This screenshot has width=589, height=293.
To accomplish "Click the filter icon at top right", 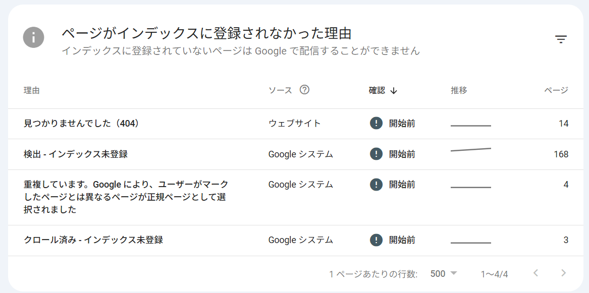I will pos(561,39).
